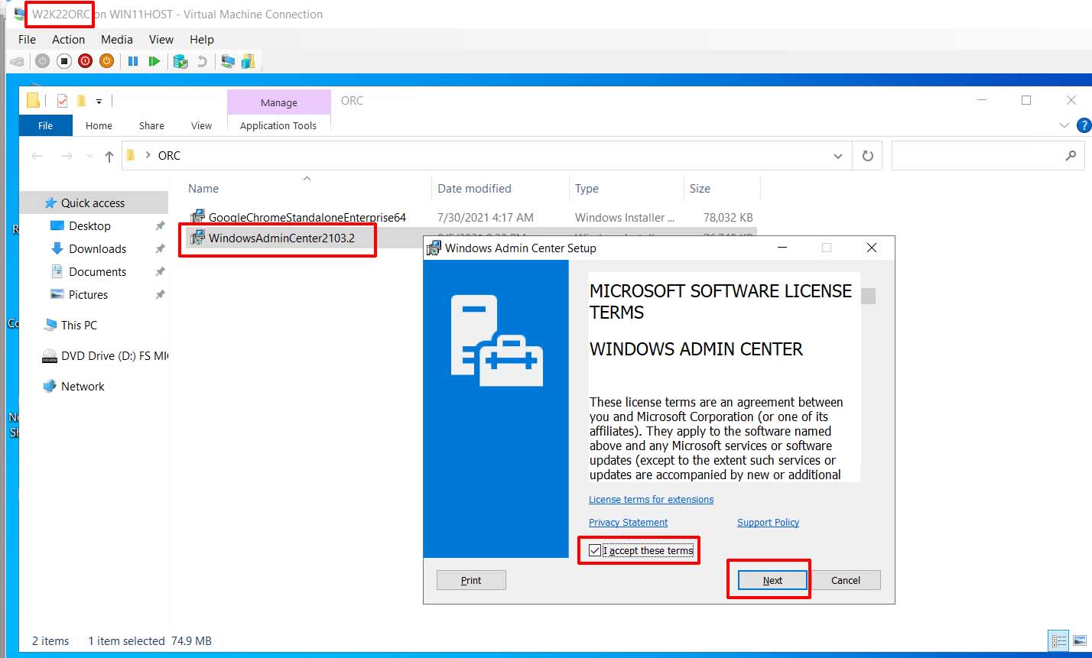1092x658 pixels.
Task: Open the View menu of Virtual Machine Connection
Action: click(x=161, y=40)
